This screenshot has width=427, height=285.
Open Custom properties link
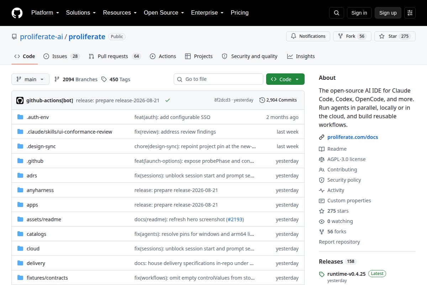[x=349, y=201]
